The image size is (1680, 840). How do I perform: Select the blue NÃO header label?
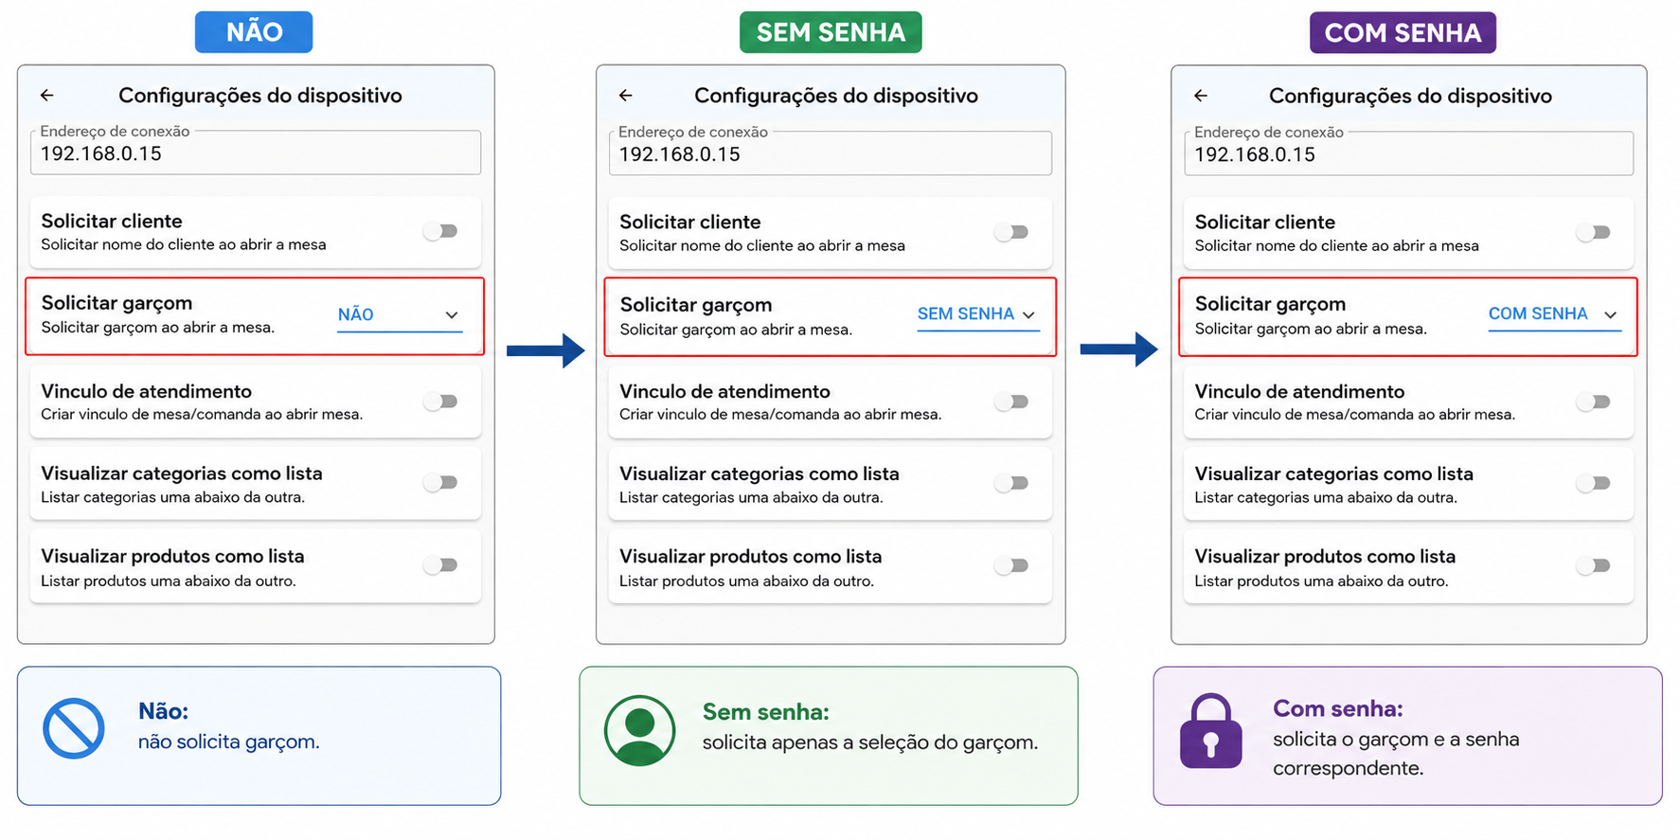click(254, 32)
